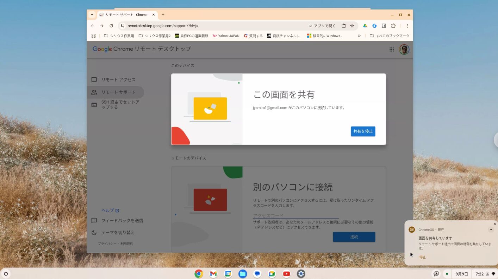This screenshot has width=498, height=279.
Task: Launch Google Meet from the shelf
Action: (272, 274)
